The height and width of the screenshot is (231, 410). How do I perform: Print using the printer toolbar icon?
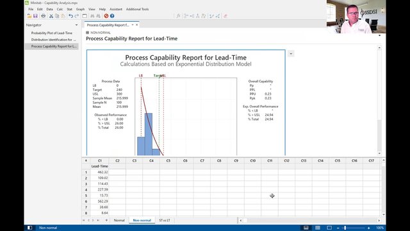pos(43,16)
